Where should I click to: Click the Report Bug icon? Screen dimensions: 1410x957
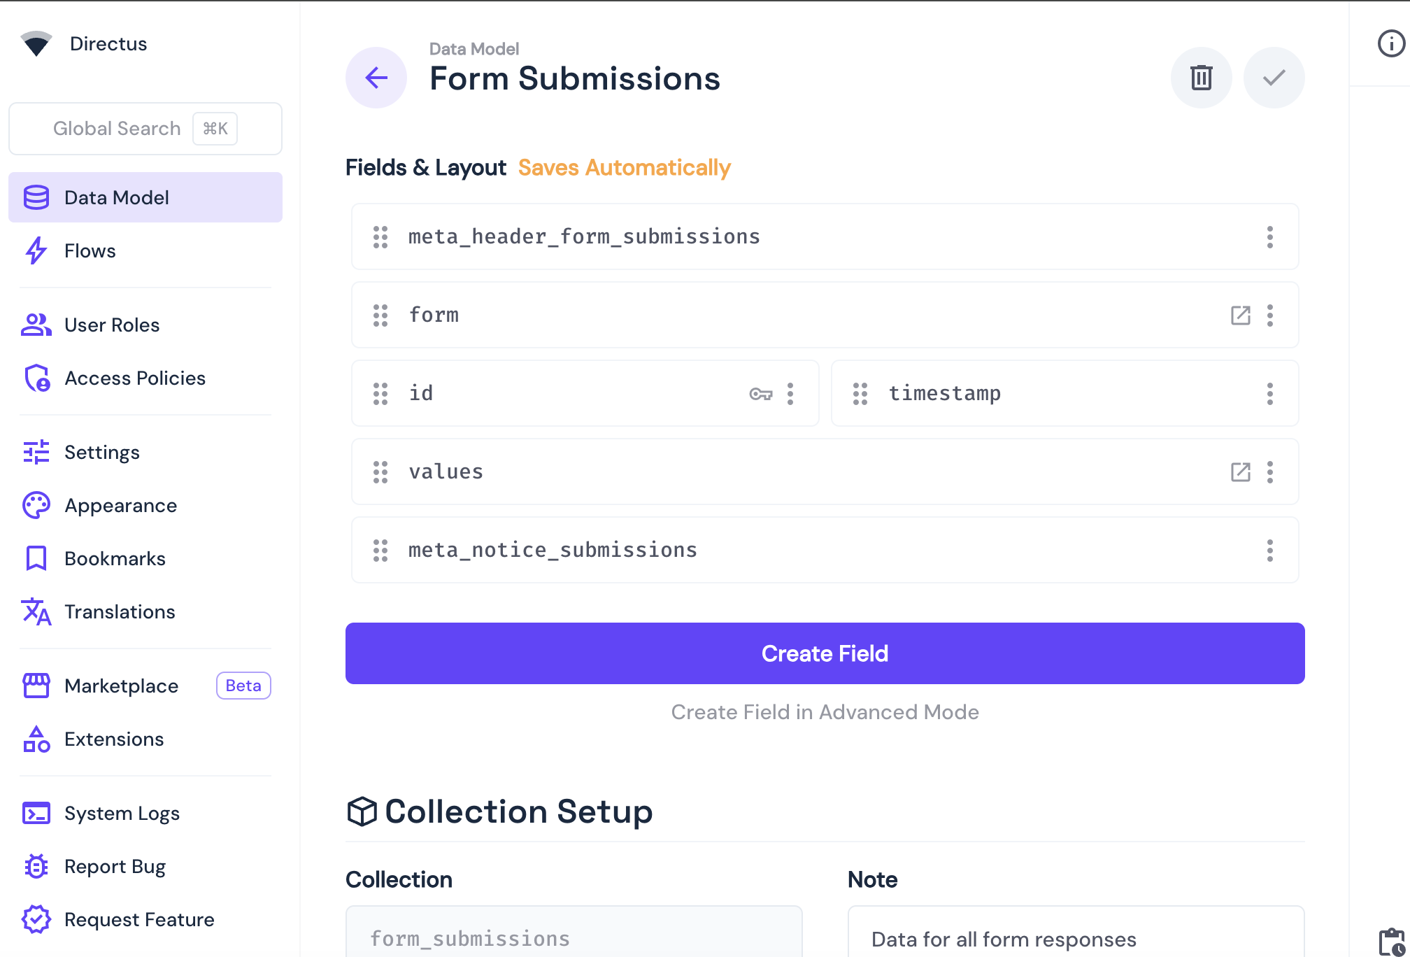click(35, 867)
